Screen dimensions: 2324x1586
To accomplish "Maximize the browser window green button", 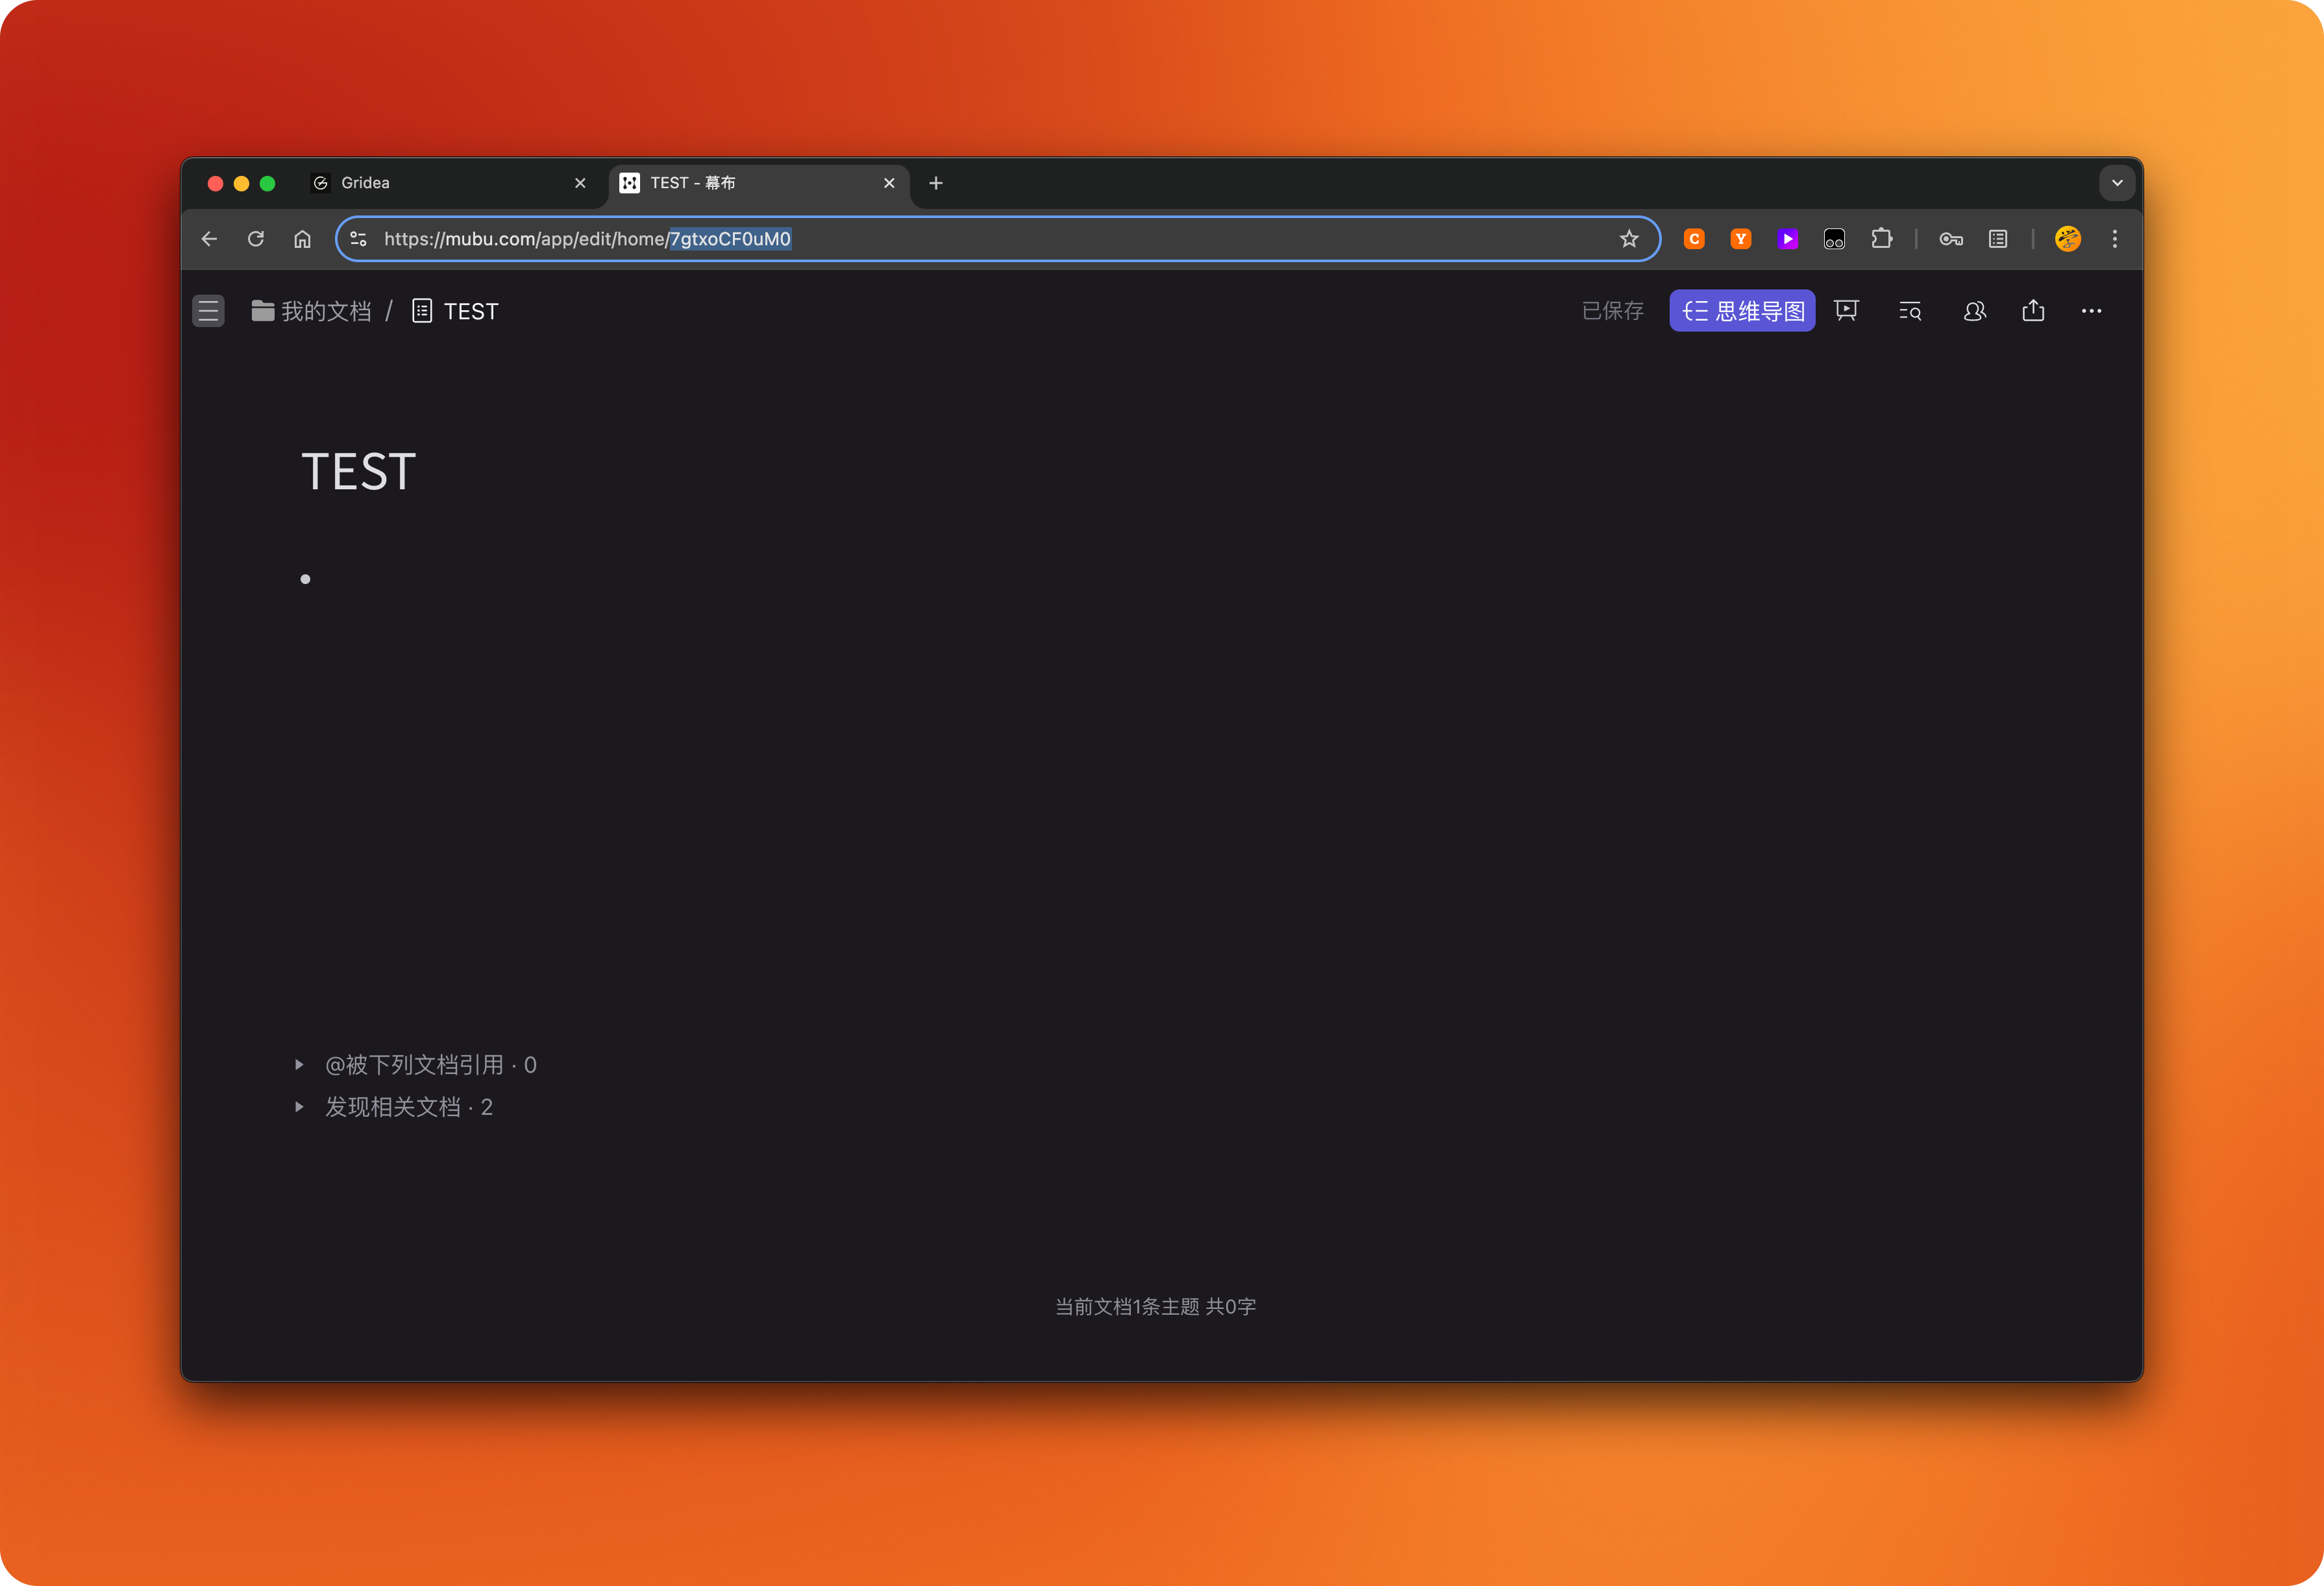I will pyautogui.click(x=267, y=183).
